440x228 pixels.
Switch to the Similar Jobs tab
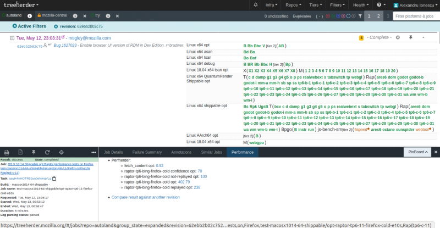click(211, 152)
